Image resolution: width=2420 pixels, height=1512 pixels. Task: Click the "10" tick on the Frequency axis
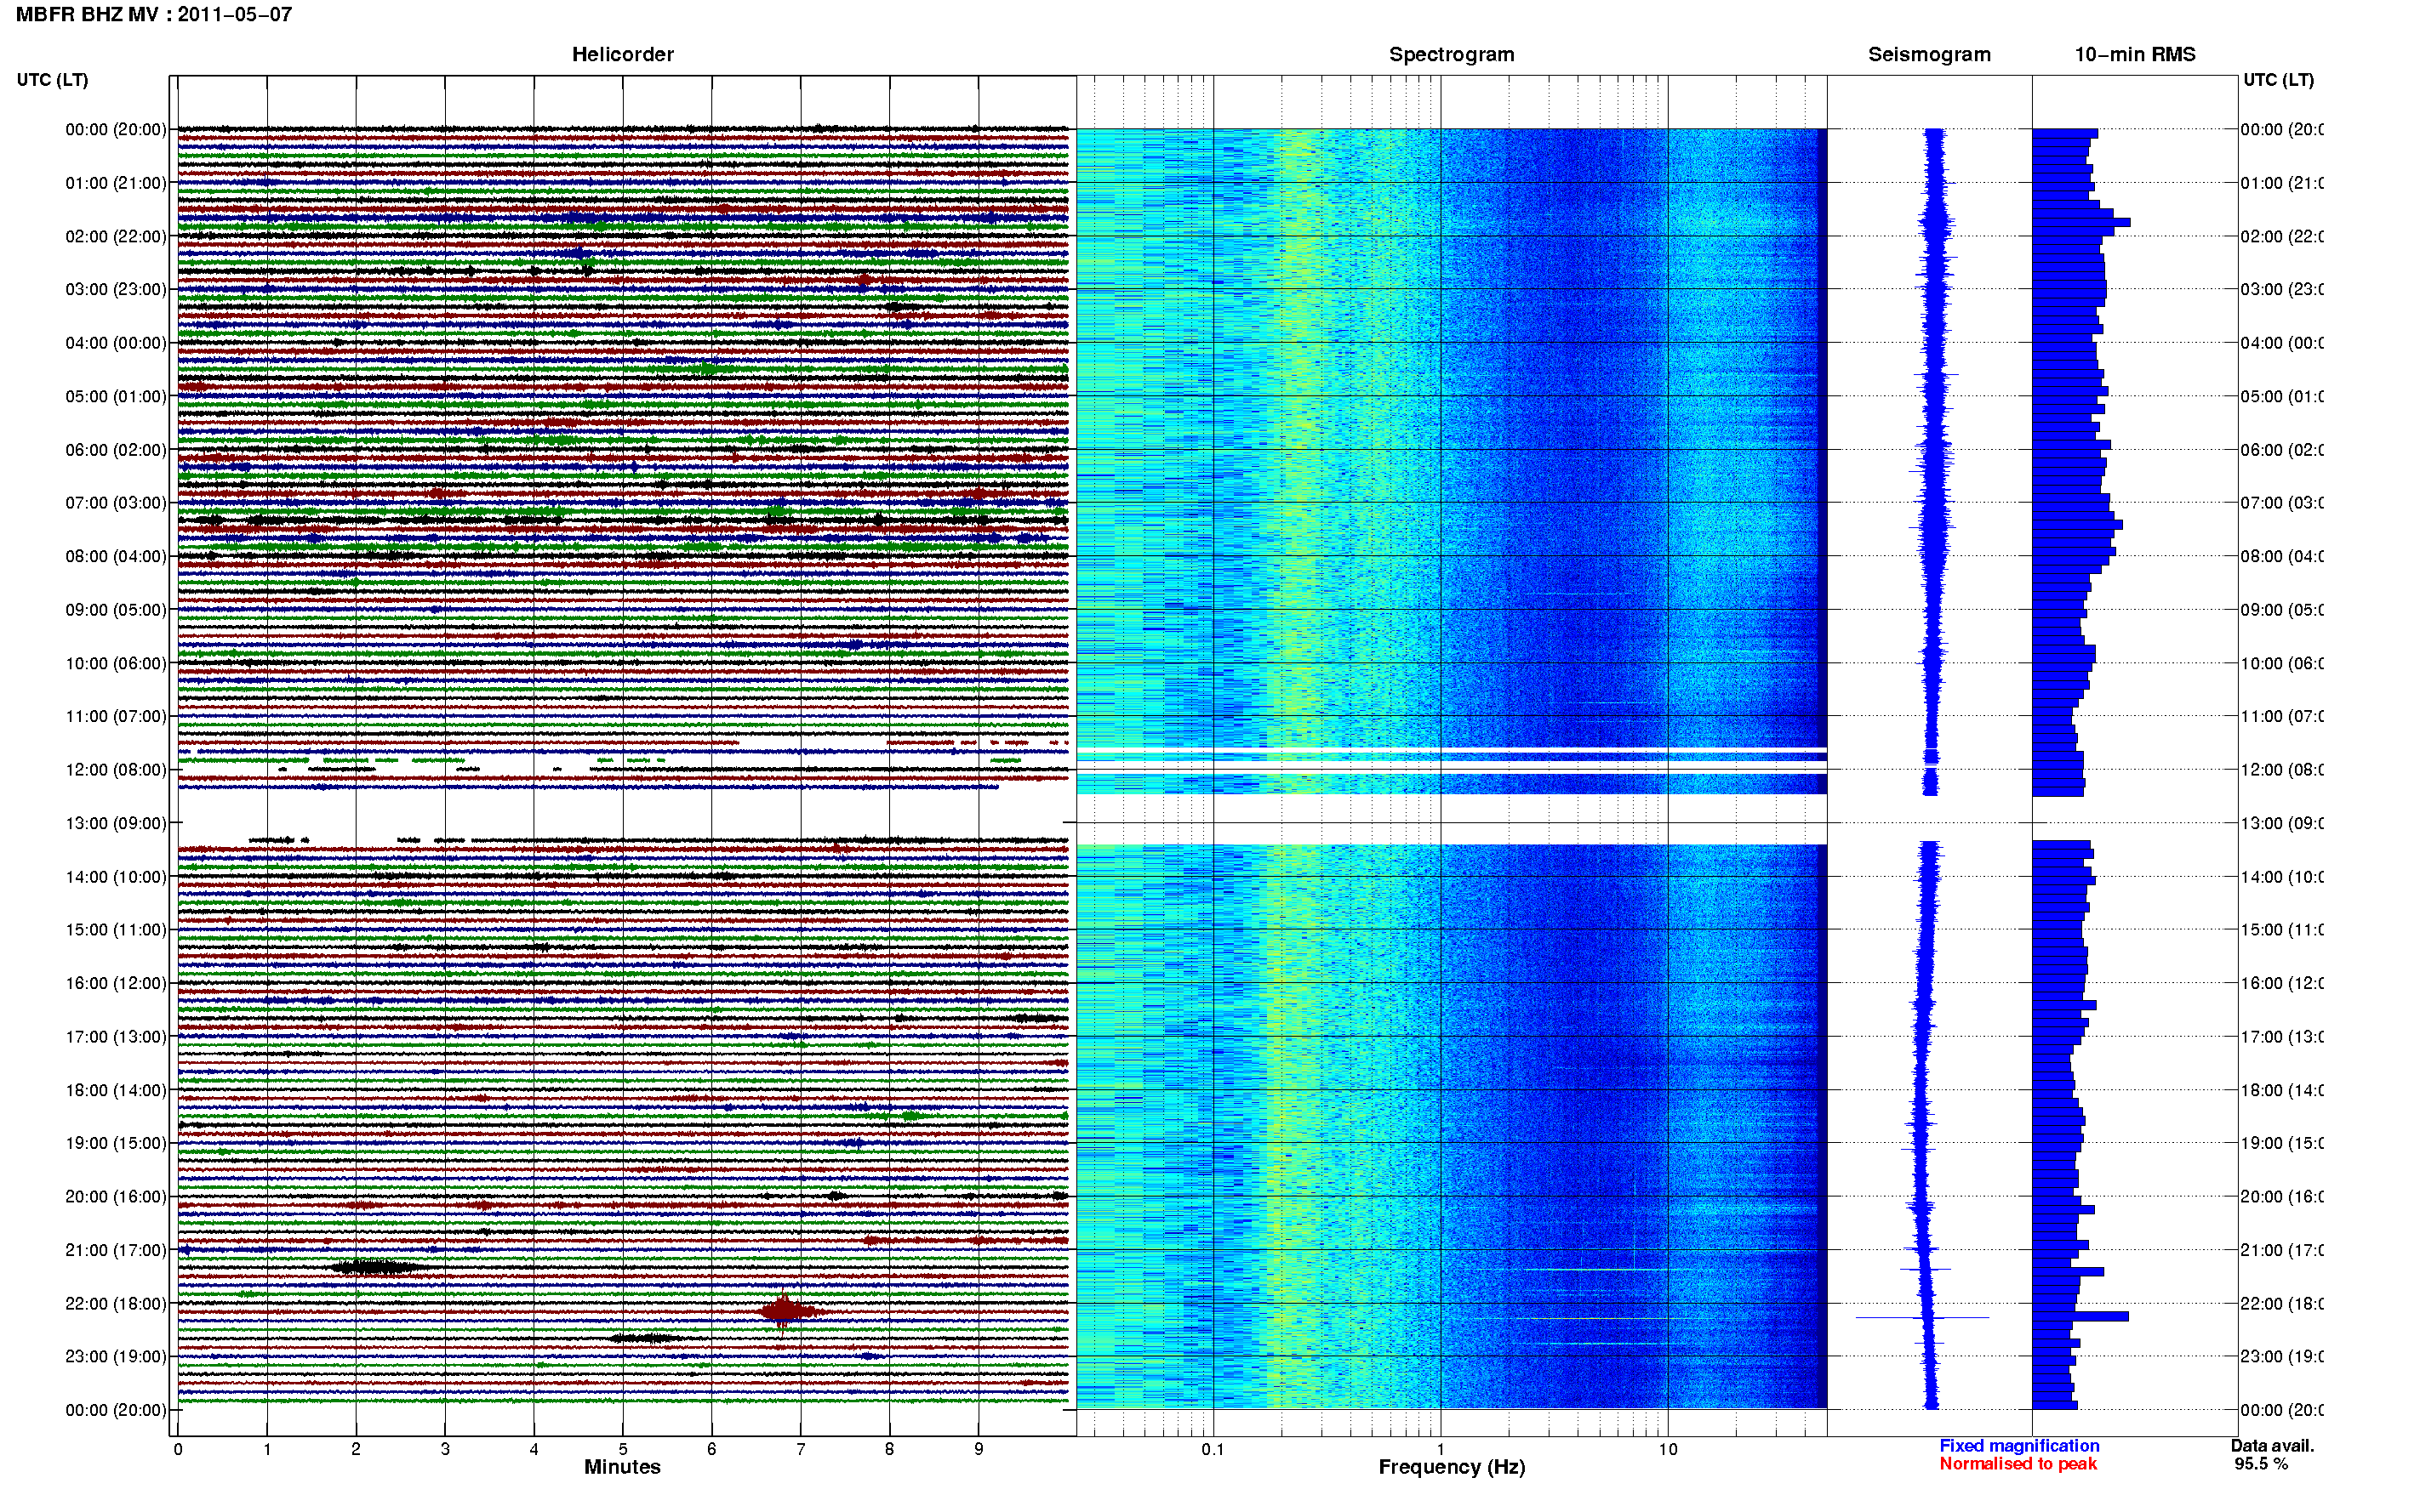tap(1668, 1449)
